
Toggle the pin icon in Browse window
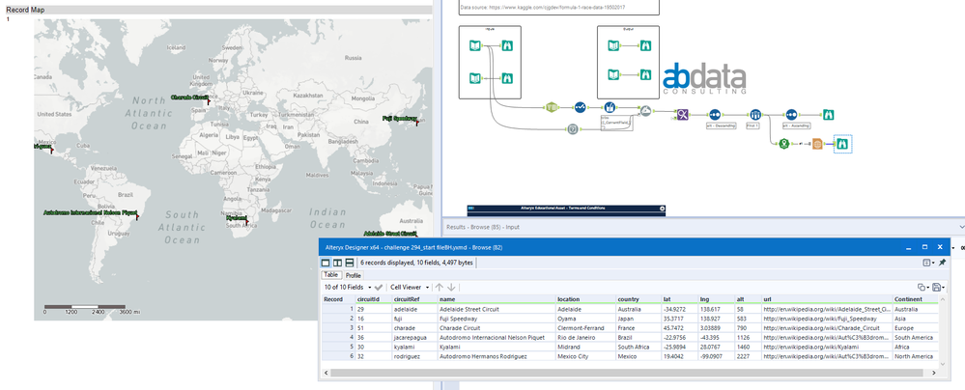tap(942, 263)
